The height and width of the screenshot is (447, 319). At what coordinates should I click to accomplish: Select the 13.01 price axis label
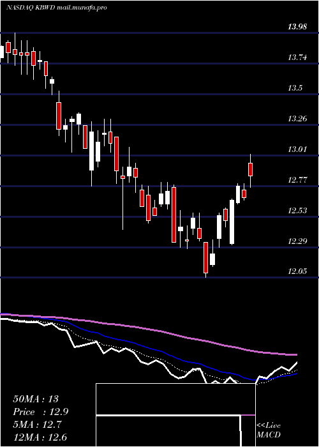click(x=297, y=149)
